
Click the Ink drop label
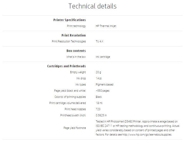(81, 79)
